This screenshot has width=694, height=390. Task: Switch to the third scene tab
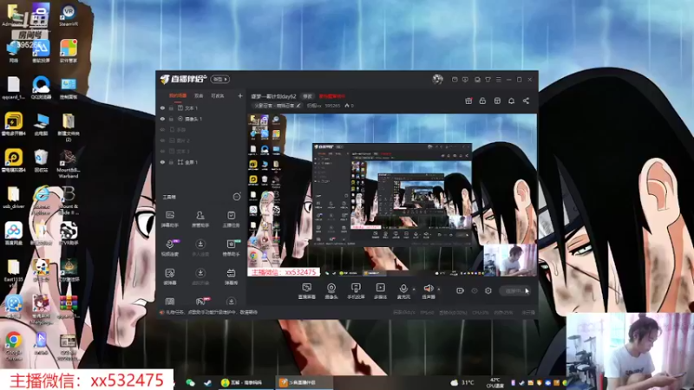pyautogui.click(x=218, y=95)
